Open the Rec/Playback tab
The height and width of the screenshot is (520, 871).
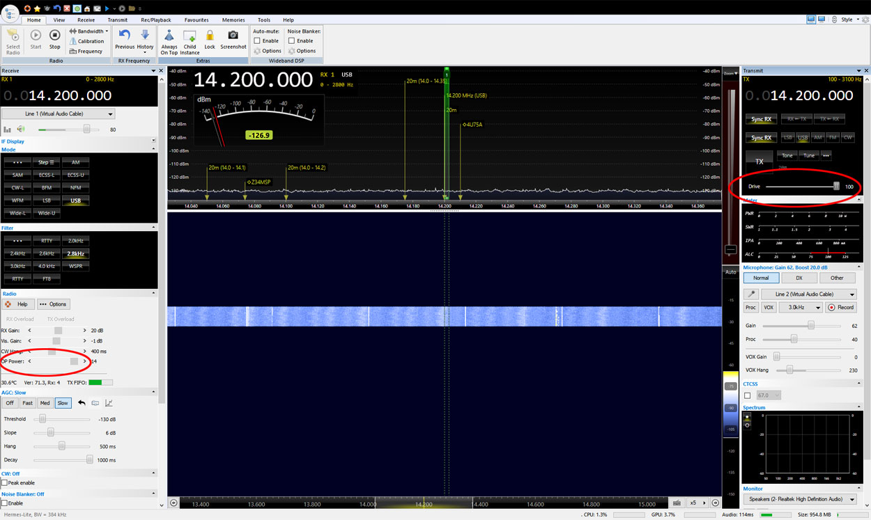pos(155,20)
